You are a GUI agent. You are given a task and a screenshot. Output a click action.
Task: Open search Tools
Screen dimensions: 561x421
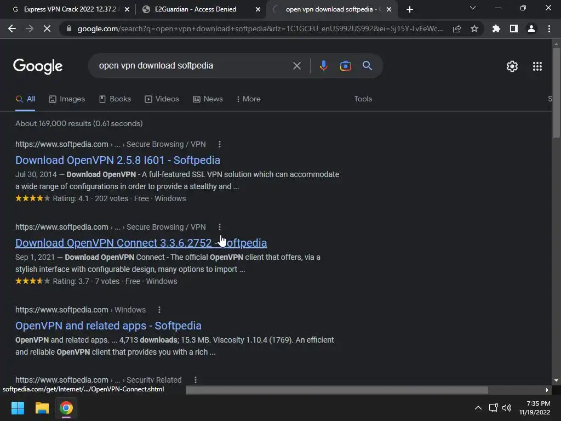click(x=363, y=99)
